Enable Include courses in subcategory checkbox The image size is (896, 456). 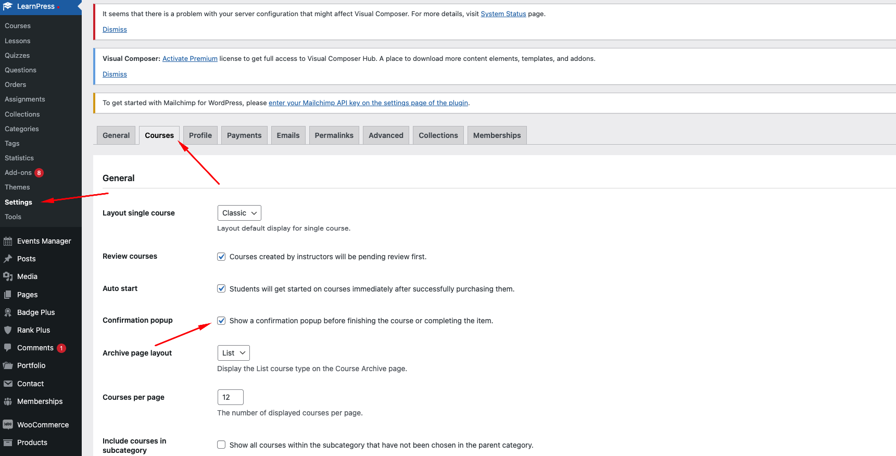(221, 445)
